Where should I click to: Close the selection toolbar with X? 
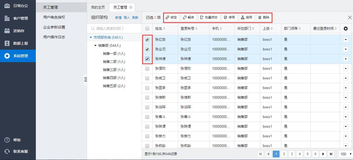point(350,17)
